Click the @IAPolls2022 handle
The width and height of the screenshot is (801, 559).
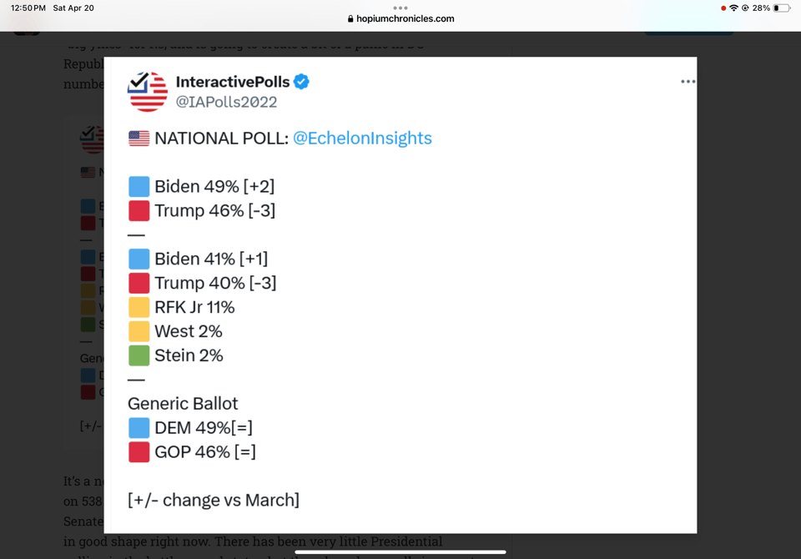point(226,102)
